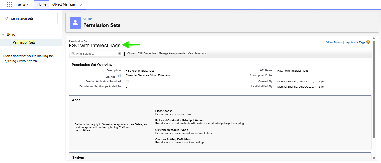Image resolution: width=381 pixels, height=163 pixels.
Task: Open the Flow Access link
Action: click(x=164, y=111)
